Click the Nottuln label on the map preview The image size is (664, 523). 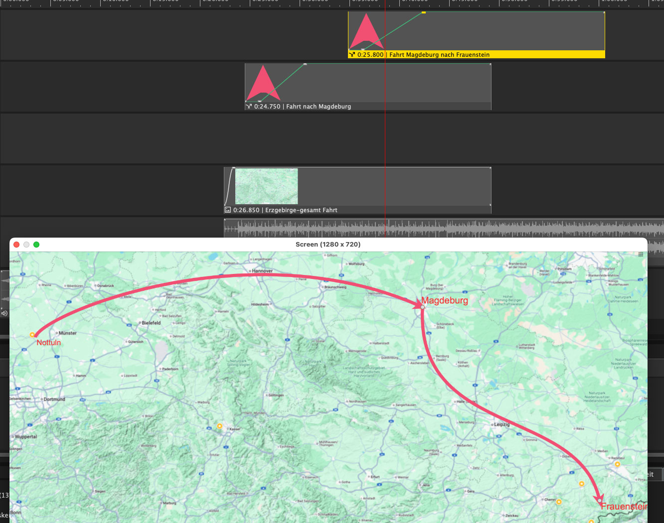[48, 343]
